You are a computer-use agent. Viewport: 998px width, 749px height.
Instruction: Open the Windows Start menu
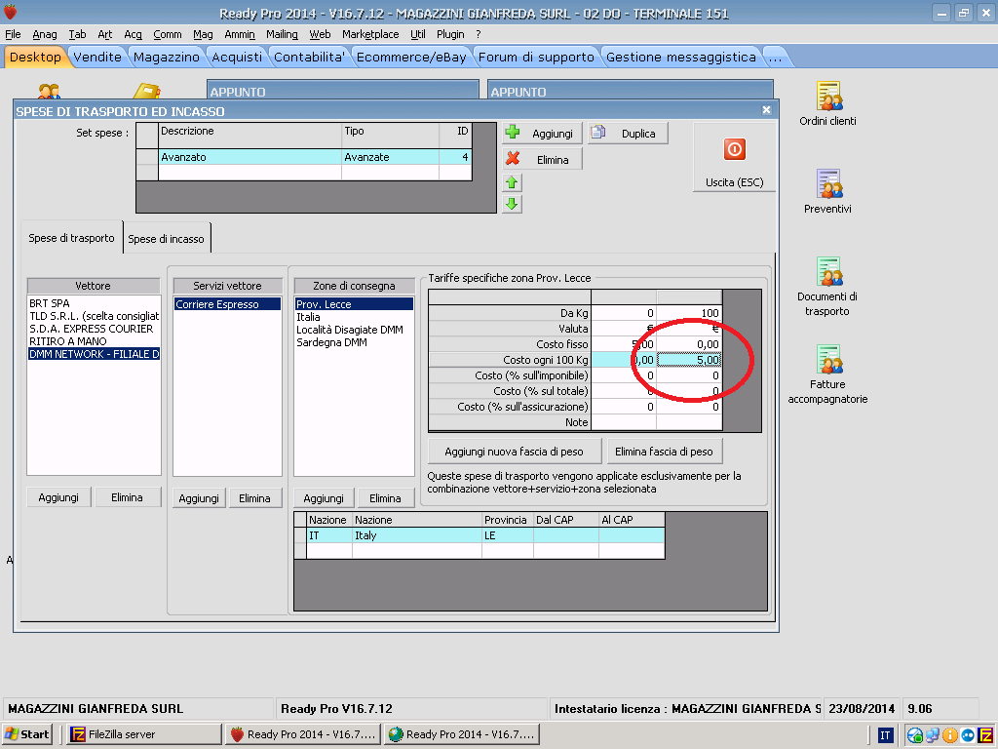[26, 734]
